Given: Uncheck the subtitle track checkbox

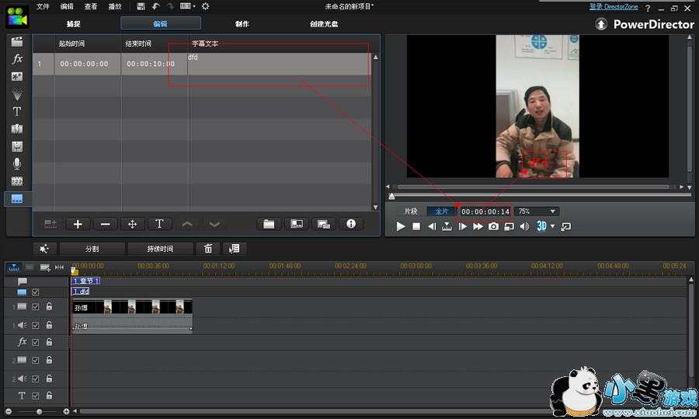Looking at the screenshot, I should (35, 292).
